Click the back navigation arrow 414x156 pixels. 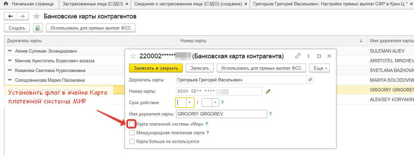(x=10, y=17)
